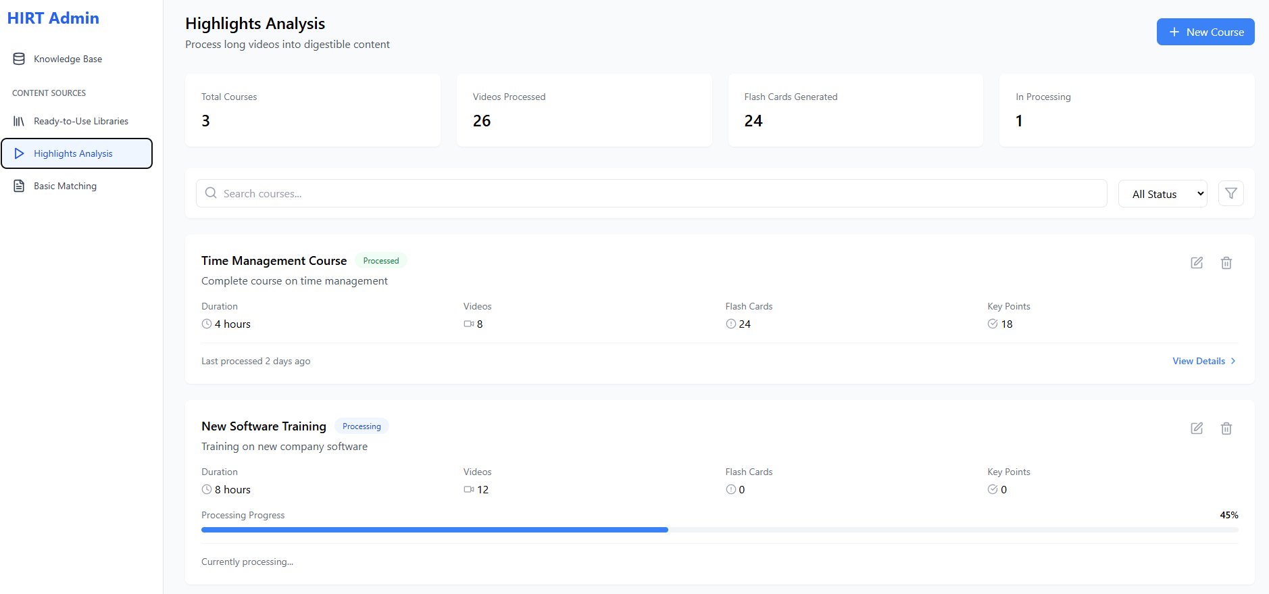Delete the Time Management Course
Viewport: 1269px width, 594px height.
(x=1226, y=263)
